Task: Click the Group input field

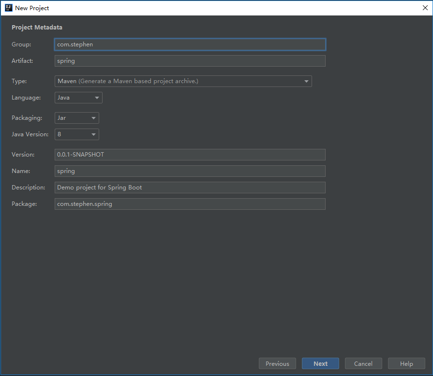Action: 190,44
